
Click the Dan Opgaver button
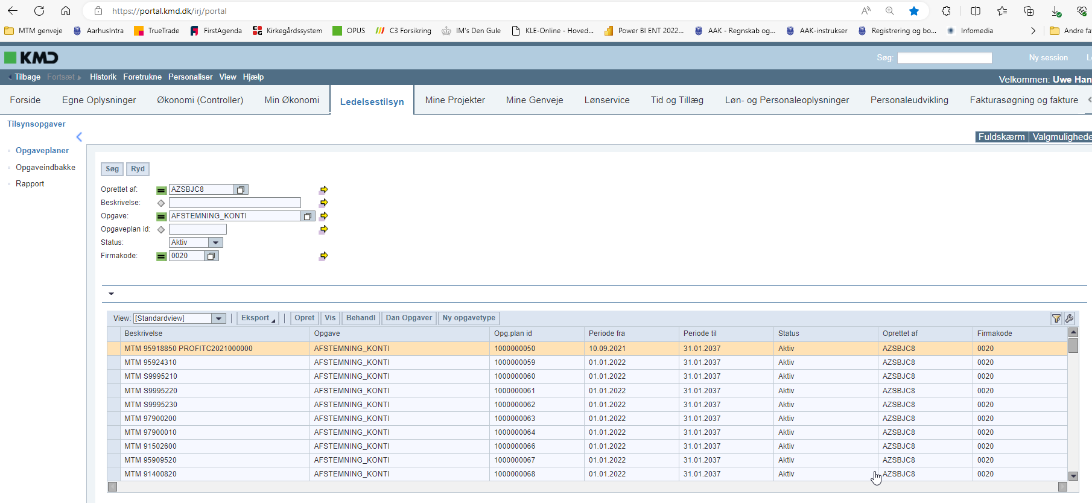point(408,318)
